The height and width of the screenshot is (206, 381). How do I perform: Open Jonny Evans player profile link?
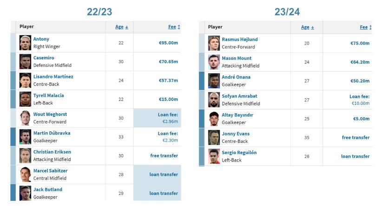click(236, 134)
